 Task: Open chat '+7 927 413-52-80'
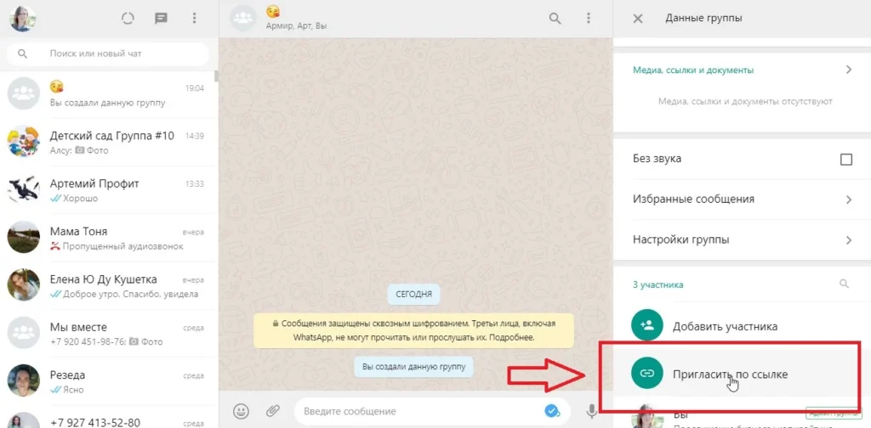107,417
